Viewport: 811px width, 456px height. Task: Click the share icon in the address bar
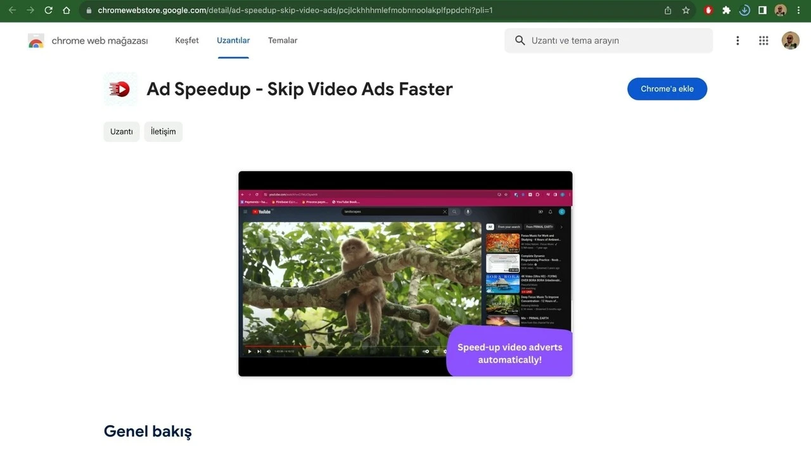point(667,10)
